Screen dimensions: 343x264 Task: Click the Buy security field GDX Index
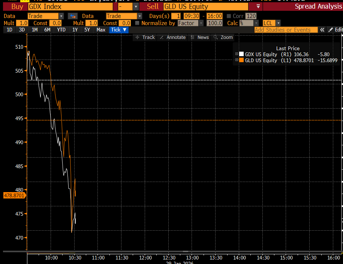tap(70, 7)
